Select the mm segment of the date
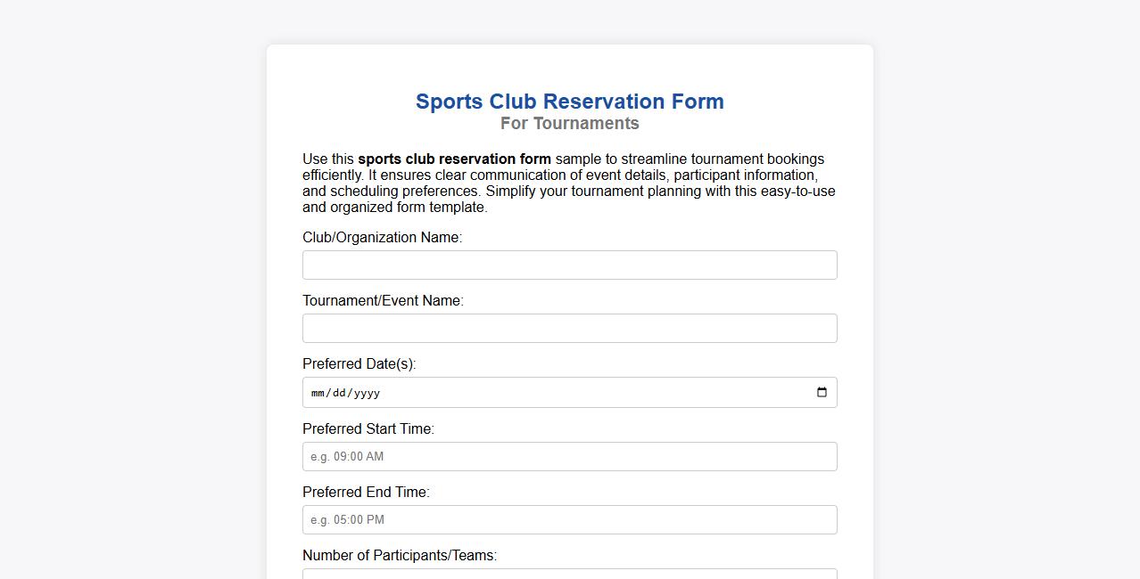1140x579 pixels. pyautogui.click(x=318, y=392)
